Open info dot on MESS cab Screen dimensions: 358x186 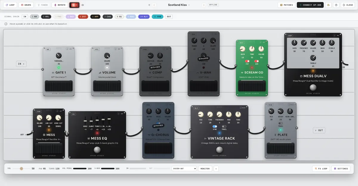pyautogui.click(x=57, y=111)
